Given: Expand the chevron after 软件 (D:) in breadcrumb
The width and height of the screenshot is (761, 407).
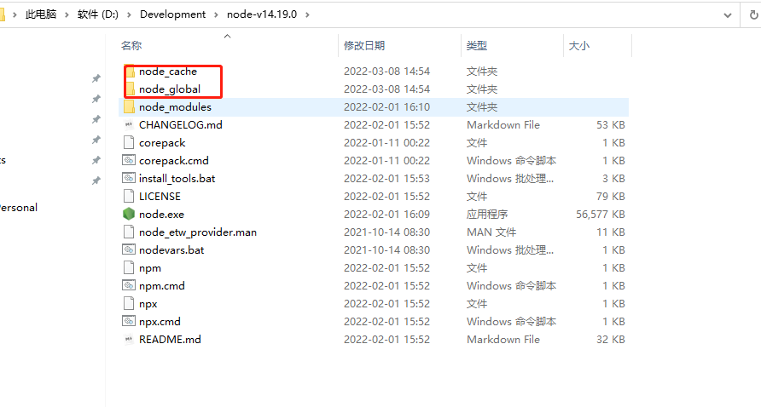Looking at the screenshot, I should click(x=129, y=14).
